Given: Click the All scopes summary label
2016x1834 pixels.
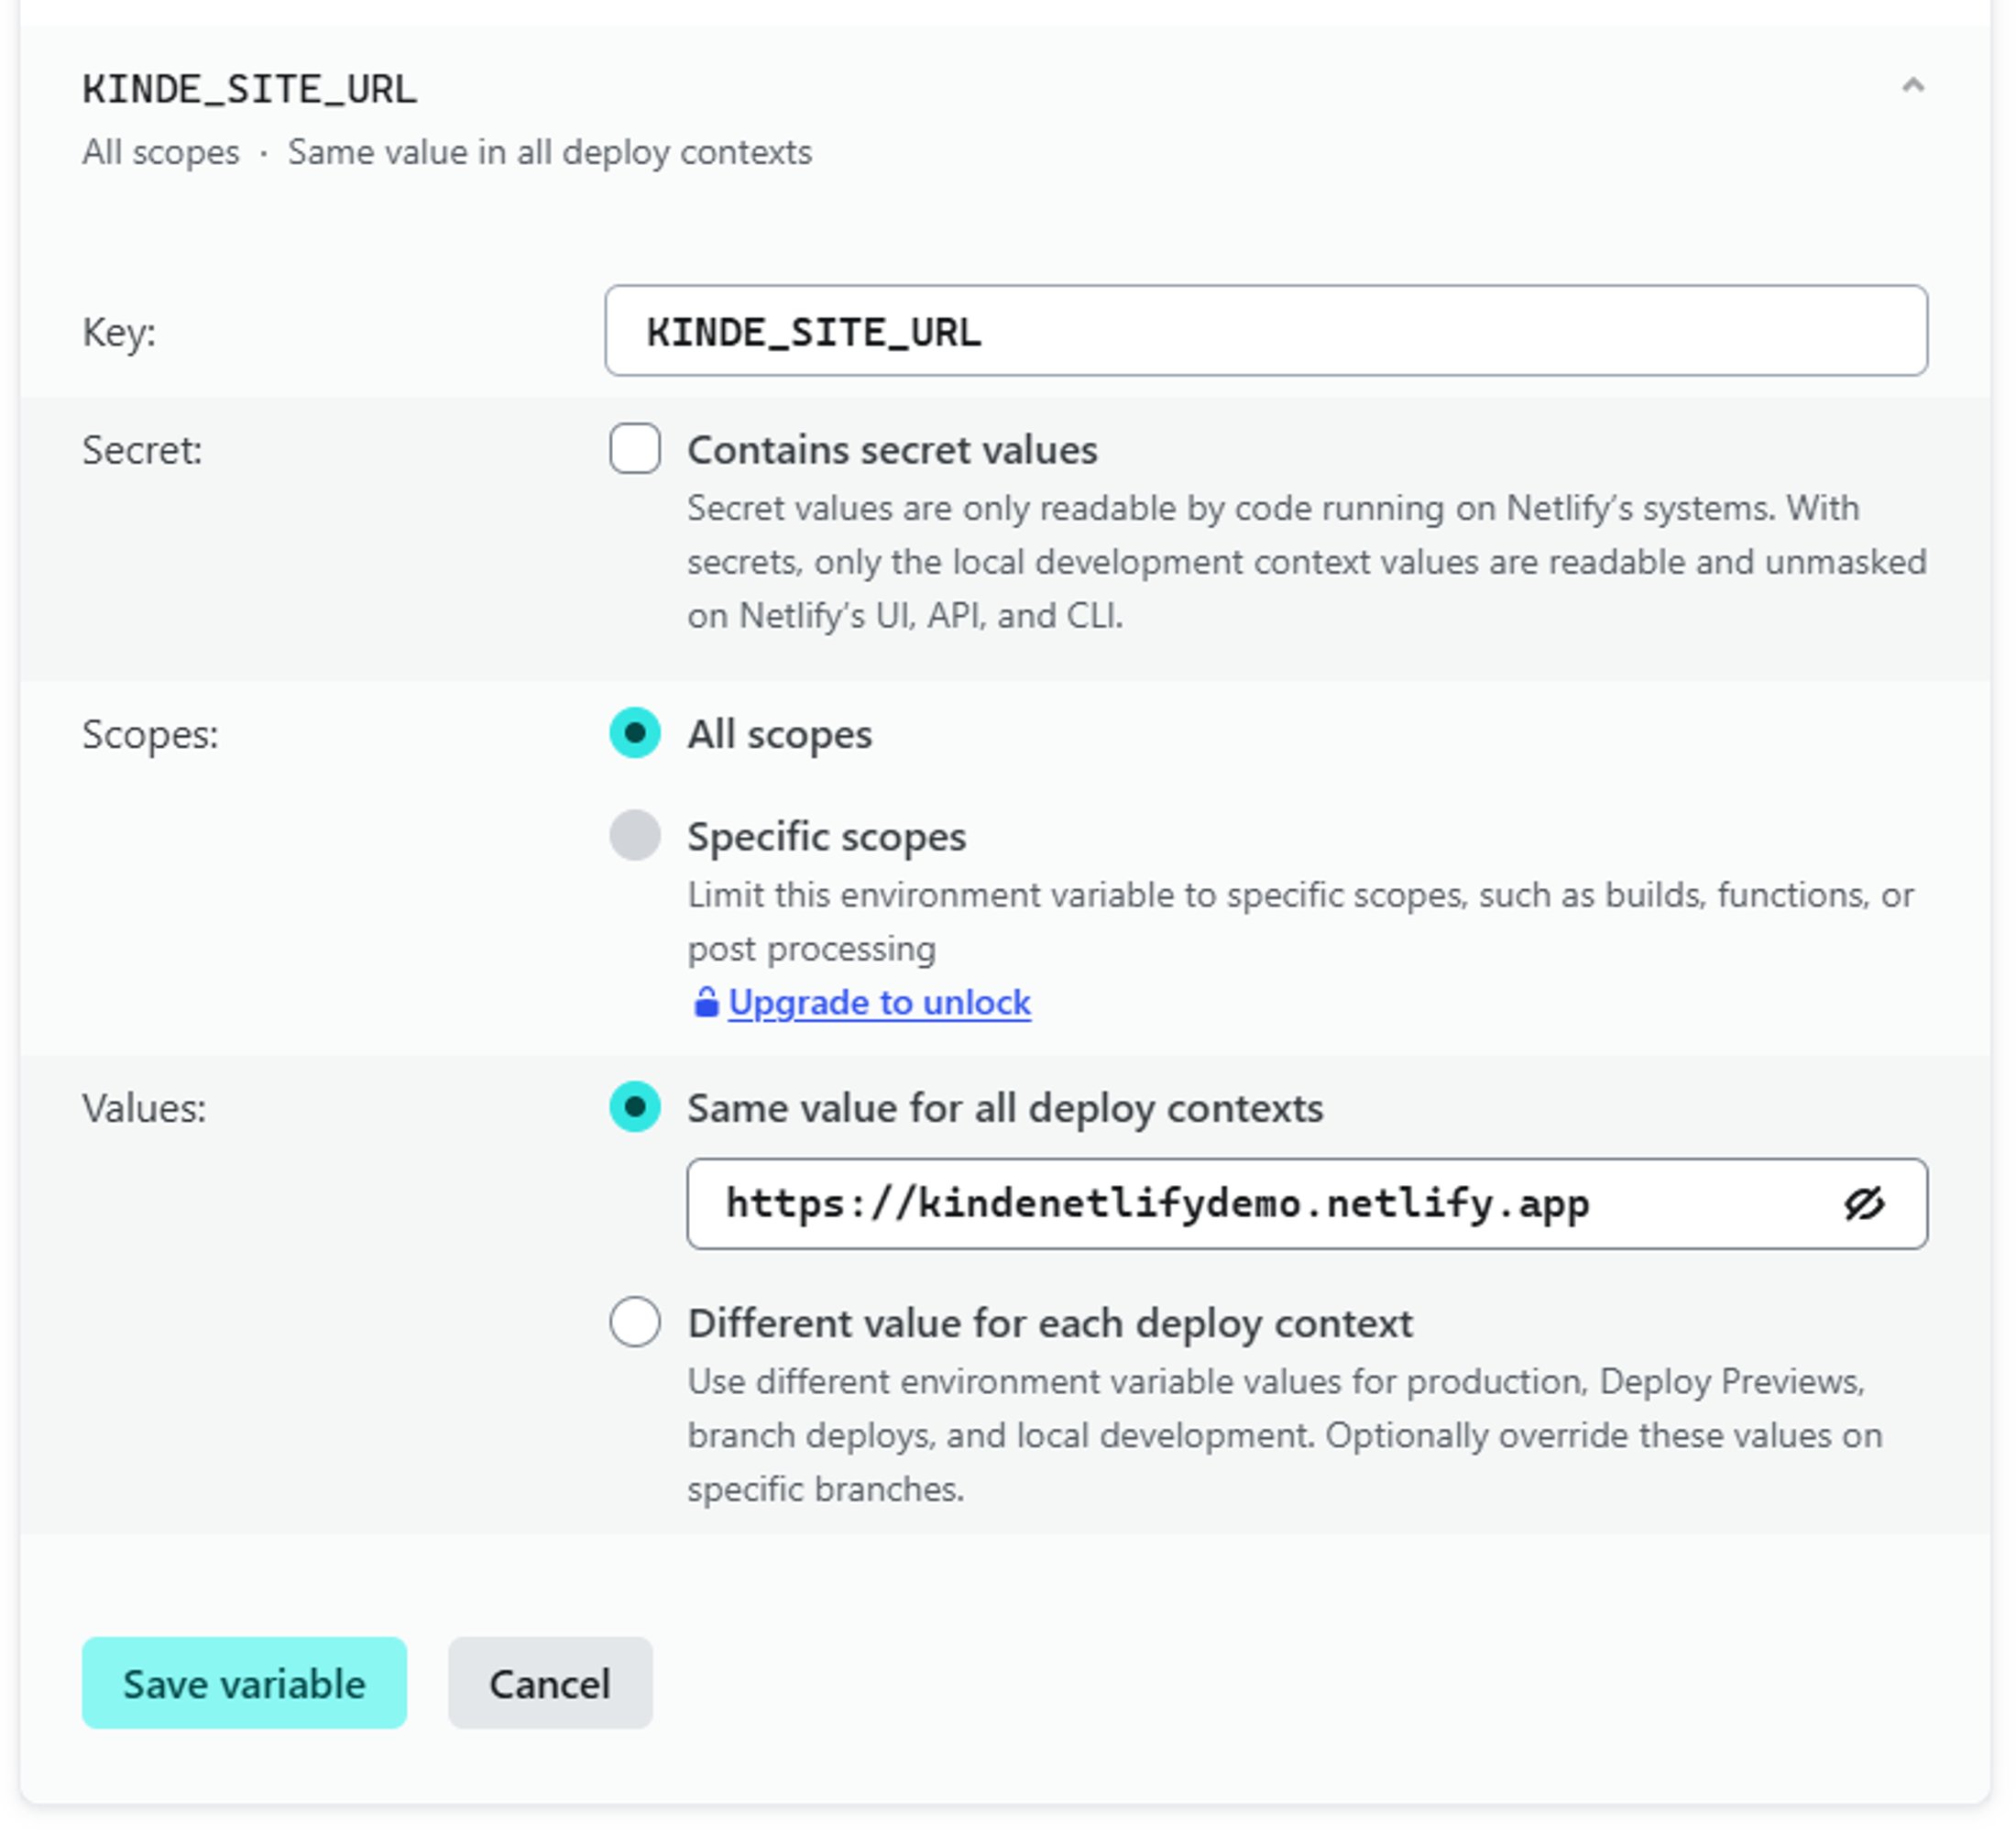Looking at the screenshot, I should coord(161,152).
